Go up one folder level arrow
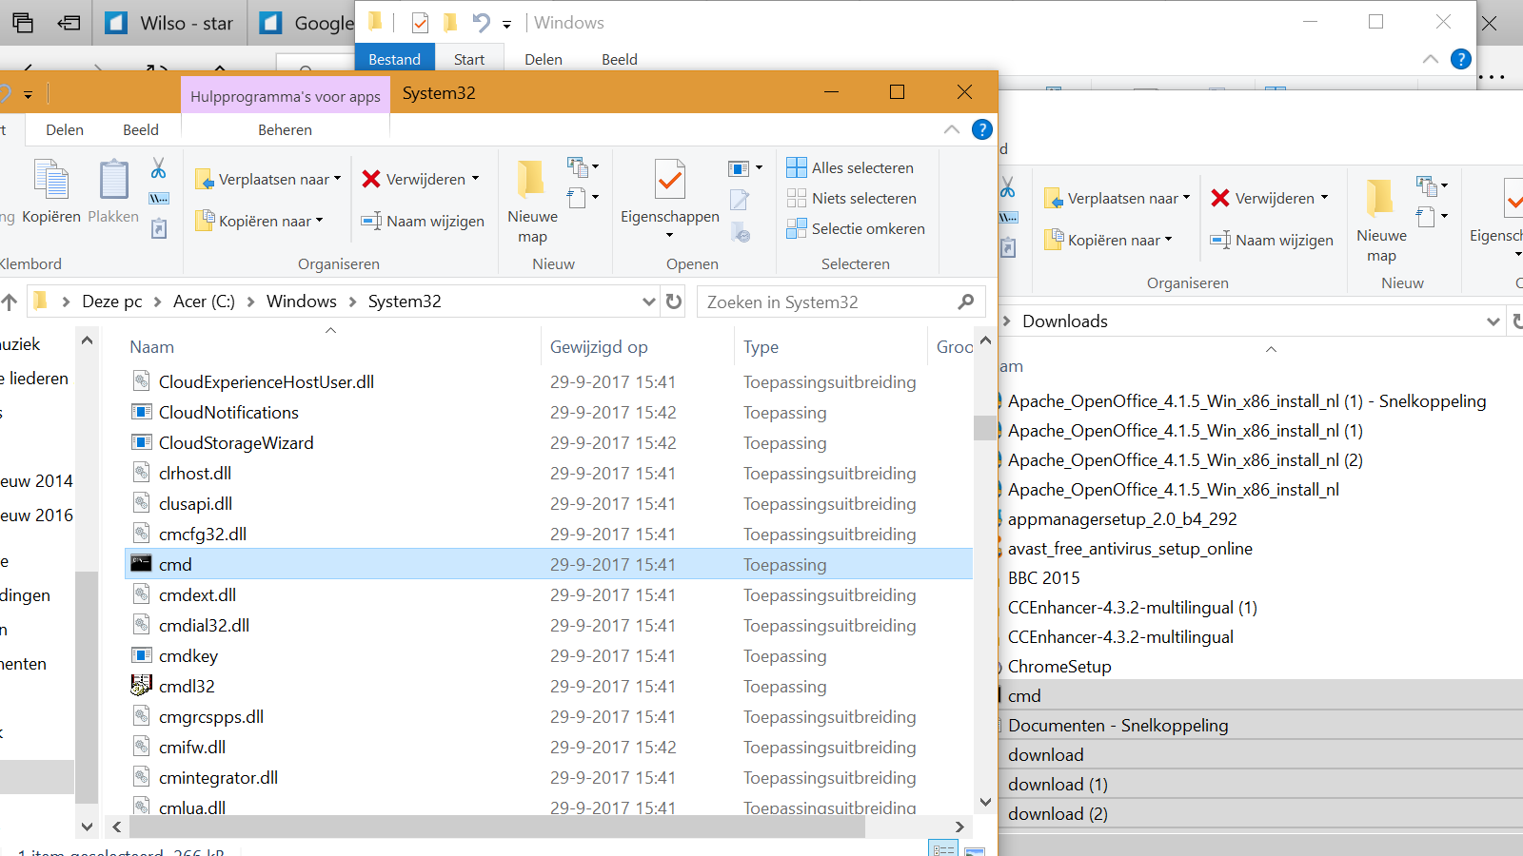 point(10,302)
